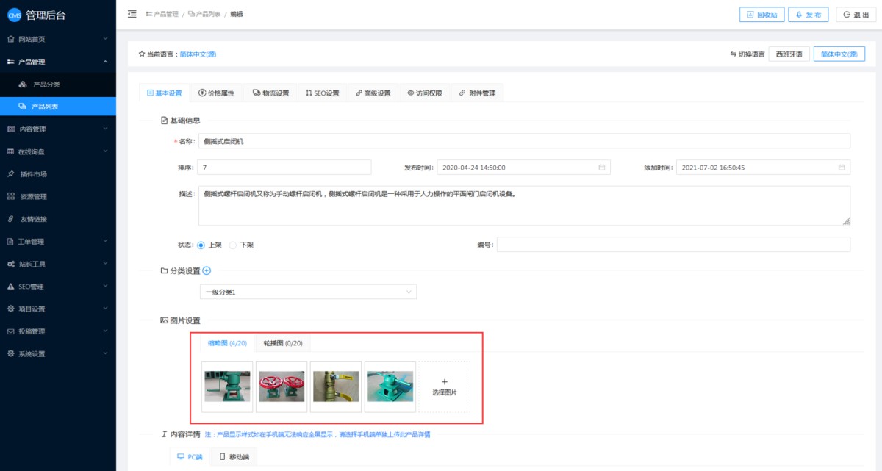Open the 一级分类1 category dropdown
The width and height of the screenshot is (882, 471).
click(308, 292)
